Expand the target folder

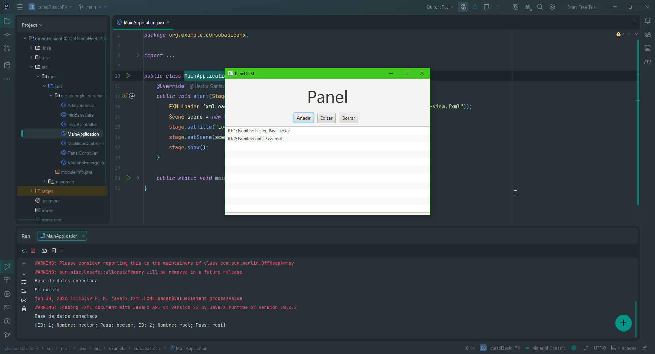31,191
